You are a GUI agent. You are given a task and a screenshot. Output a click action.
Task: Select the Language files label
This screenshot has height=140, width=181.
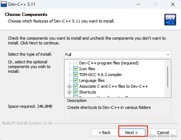pos(92,80)
